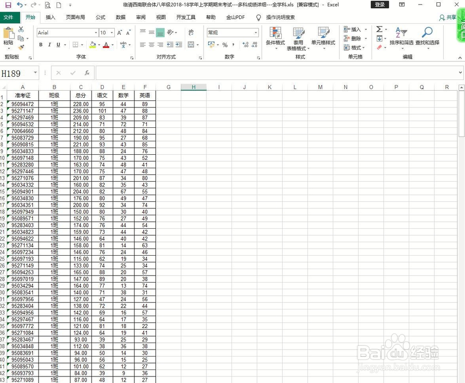Align cell text to the right
465x383 pixels.
point(160,45)
